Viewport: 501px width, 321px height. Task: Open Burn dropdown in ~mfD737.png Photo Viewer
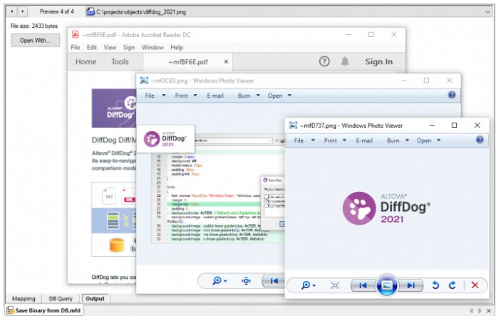pos(398,141)
